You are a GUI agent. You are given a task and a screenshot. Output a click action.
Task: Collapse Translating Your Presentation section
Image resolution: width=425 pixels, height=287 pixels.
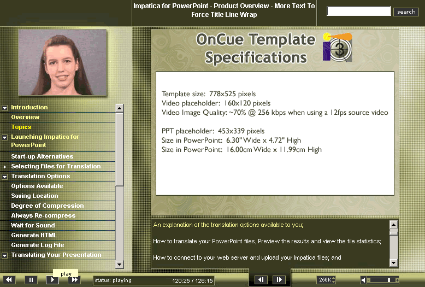tap(4, 255)
